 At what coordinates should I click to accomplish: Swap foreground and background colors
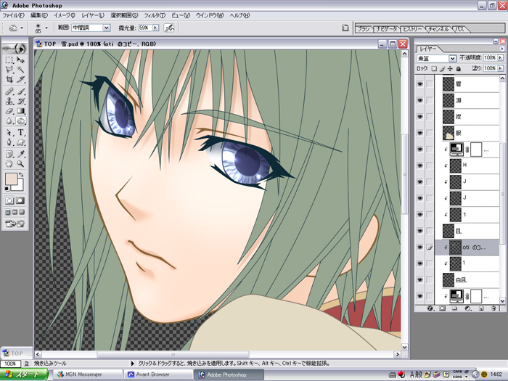[21, 175]
